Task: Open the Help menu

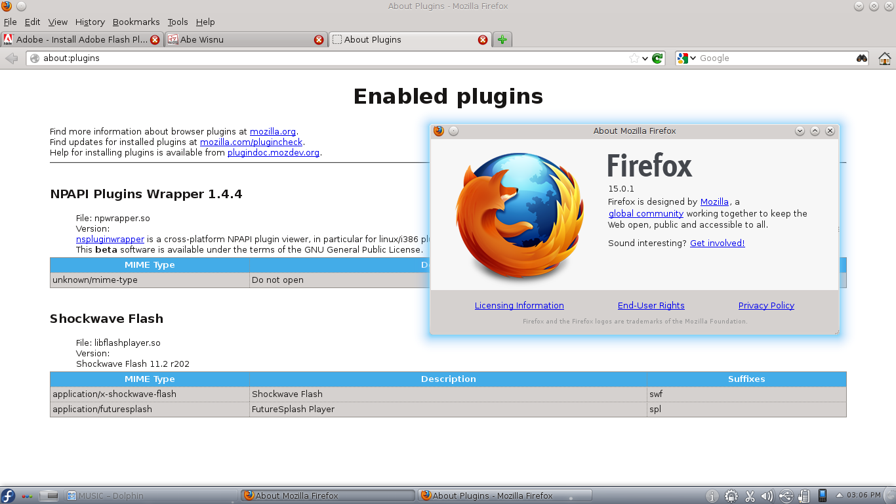Action: 205,22
